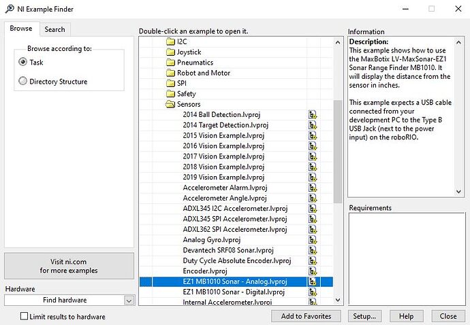Click project icon for 2014 Target Detection.lvproj

point(313,125)
